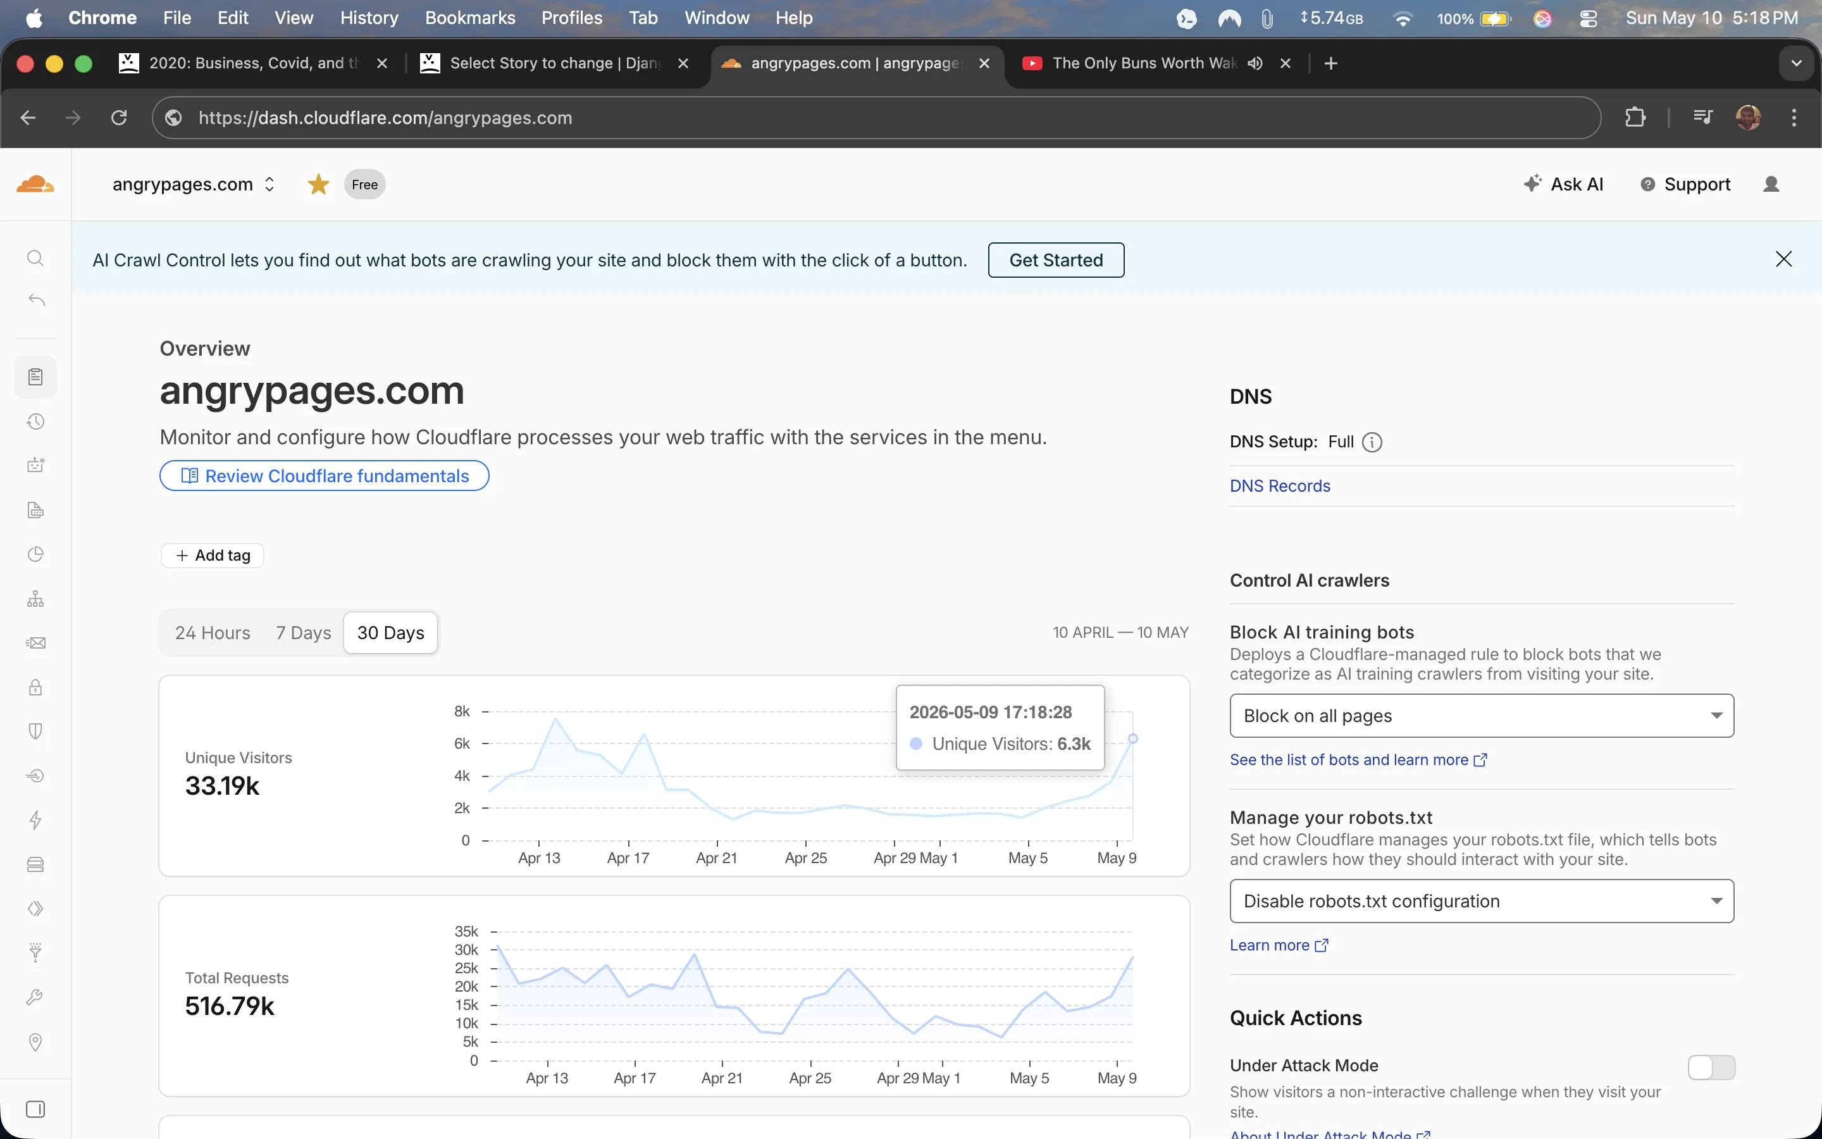This screenshot has width=1822, height=1139.
Task: Go back with Chrome's back arrow
Action: click(28, 118)
